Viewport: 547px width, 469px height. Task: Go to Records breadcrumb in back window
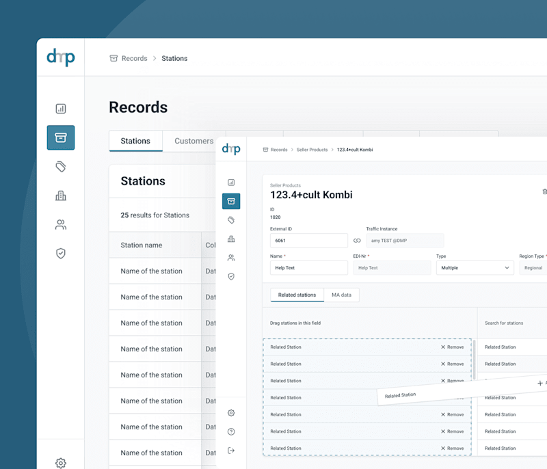pos(134,58)
